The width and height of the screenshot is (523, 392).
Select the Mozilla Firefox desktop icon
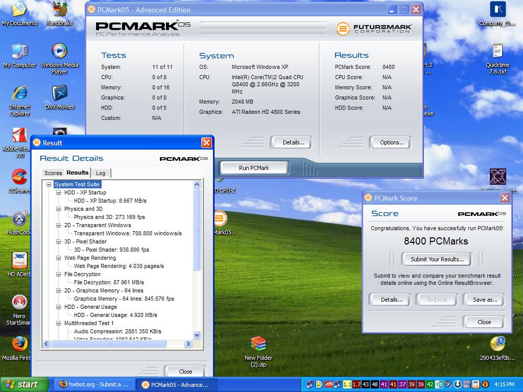point(17,348)
